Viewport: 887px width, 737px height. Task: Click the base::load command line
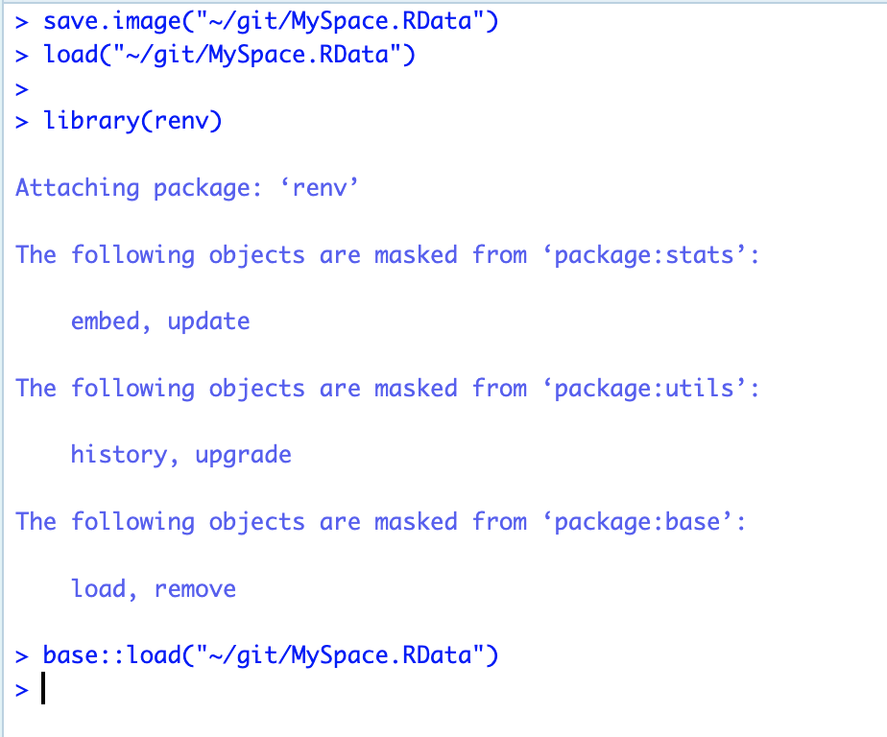[x=269, y=654]
